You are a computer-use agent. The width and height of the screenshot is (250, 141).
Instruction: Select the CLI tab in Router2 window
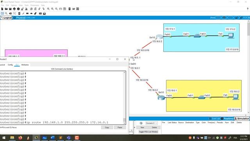(x=17, y=65)
